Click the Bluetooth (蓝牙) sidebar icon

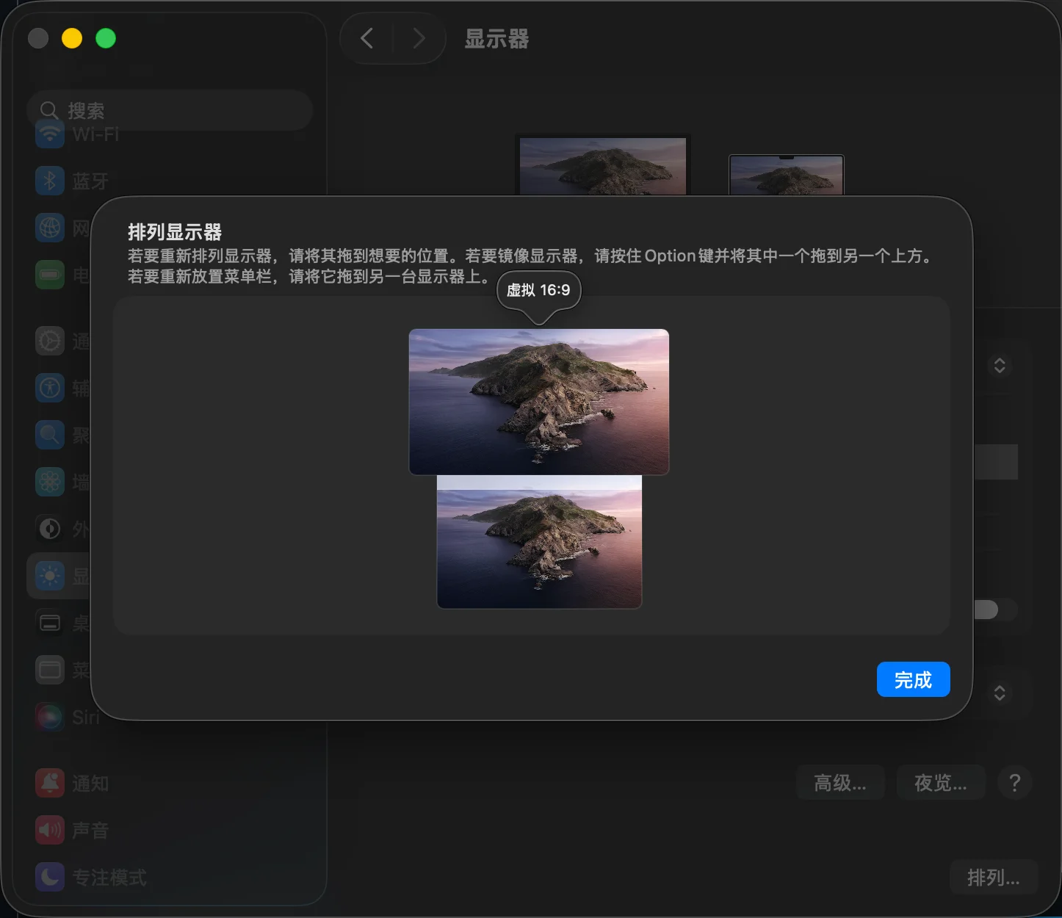[50, 181]
